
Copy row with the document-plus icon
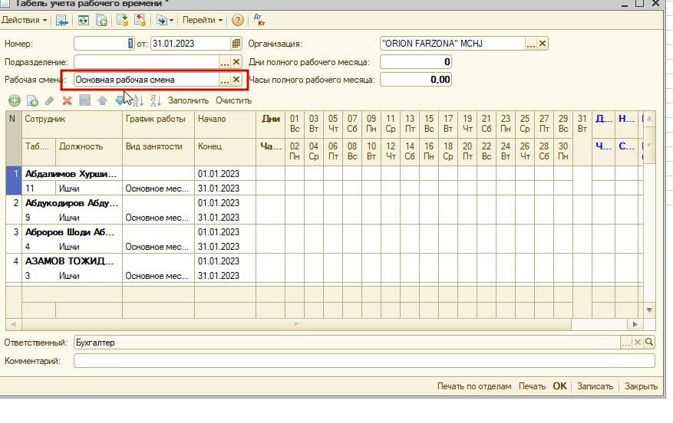click(32, 100)
